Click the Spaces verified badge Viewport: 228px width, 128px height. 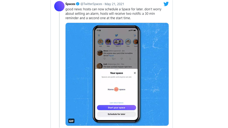coord(78,4)
